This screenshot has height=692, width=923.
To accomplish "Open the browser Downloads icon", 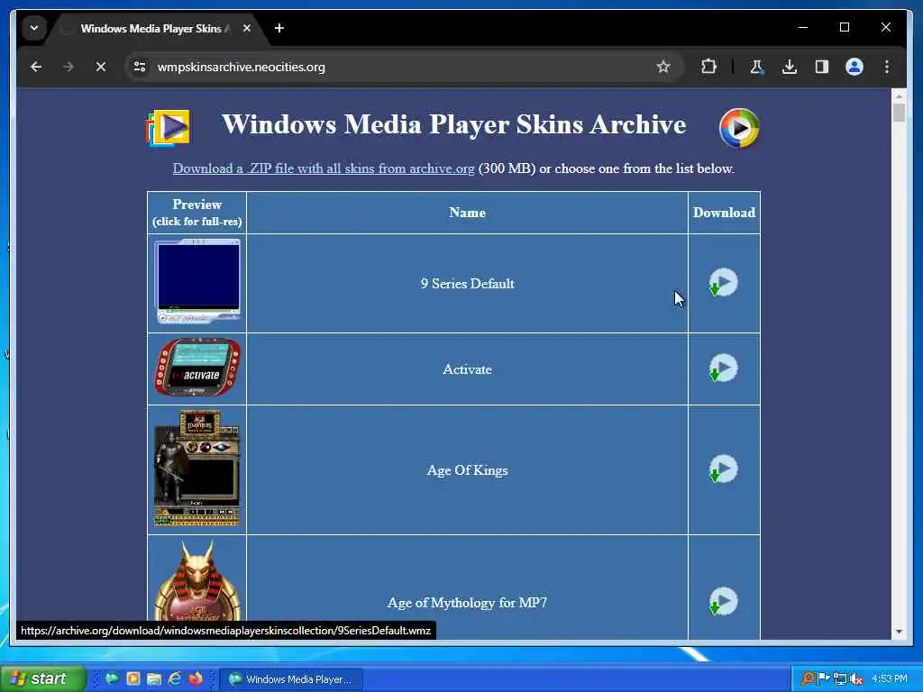I will click(790, 67).
